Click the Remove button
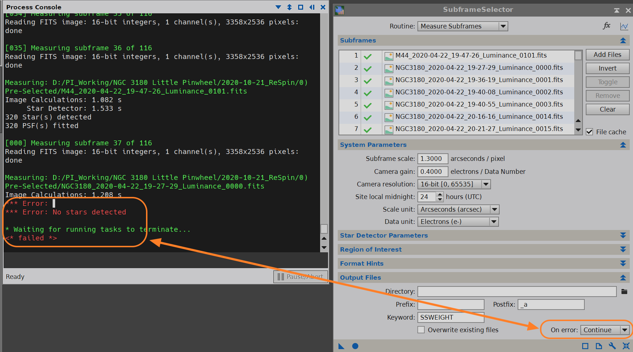The width and height of the screenshot is (633, 352). (x=607, y=96)
